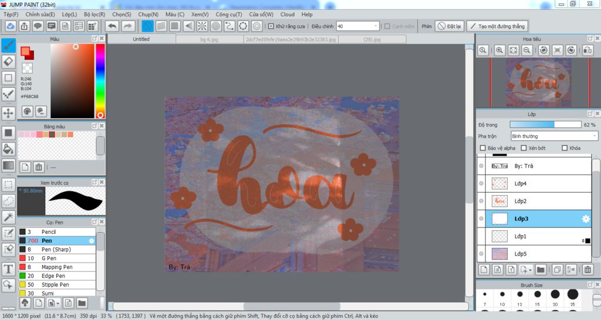The width and height of the screenshot is (601, 320).
Task: Open Cloud menu
Action: [287, 14]
